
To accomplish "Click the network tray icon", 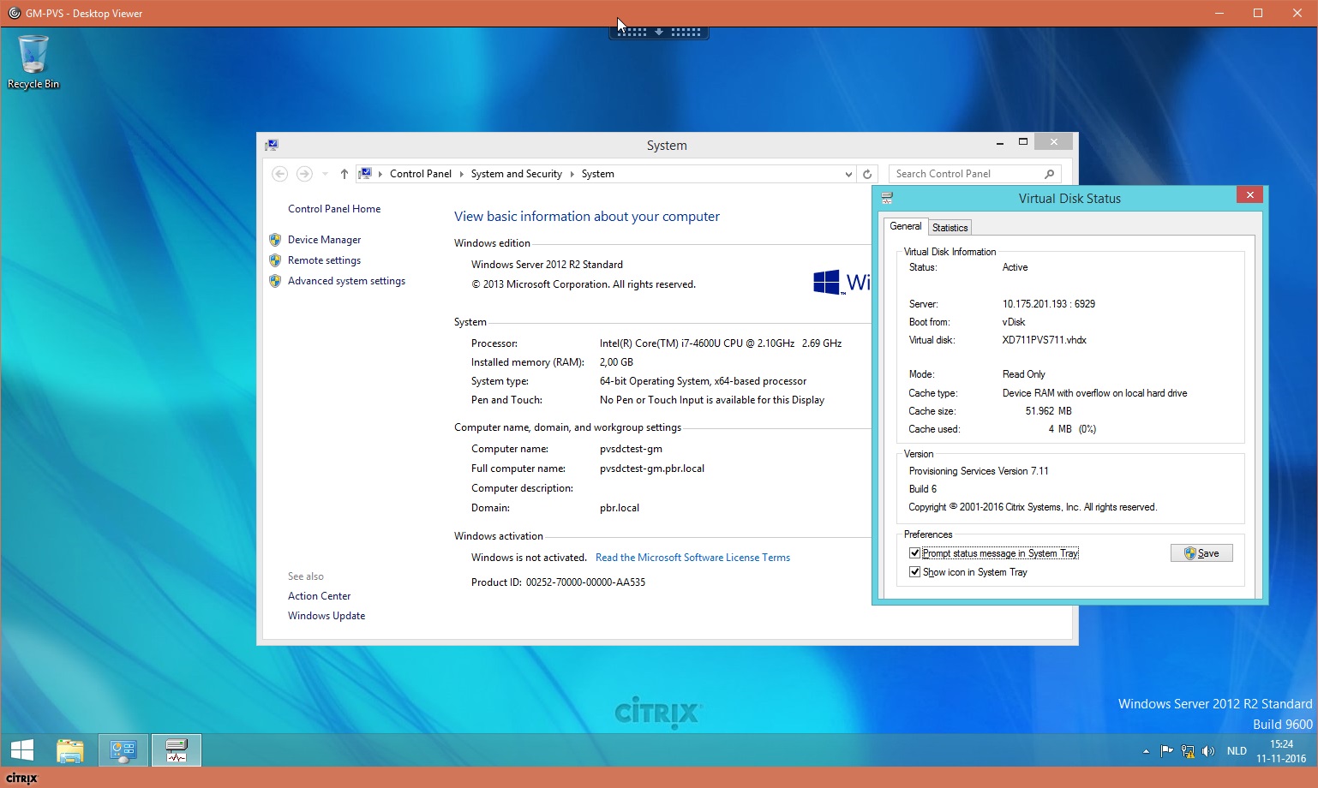I will (x=1188, y=751).
